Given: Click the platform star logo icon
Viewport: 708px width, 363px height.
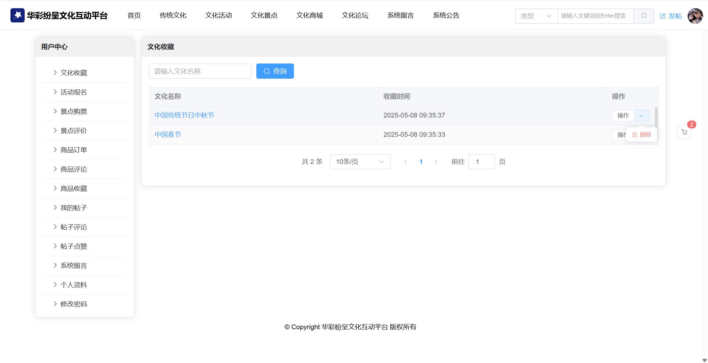Looking at the screenshot, I should tap(17, 15).
